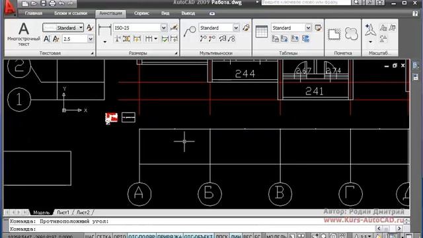Switch to the Лист1 layout tab
The image size is (423, 238).
(x=63, y=213)
